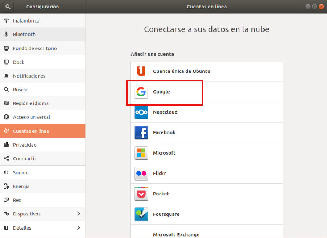This screenshot has height=238, width=327.
Task: Add a Nextcloud account
Action: coord(207,112)
